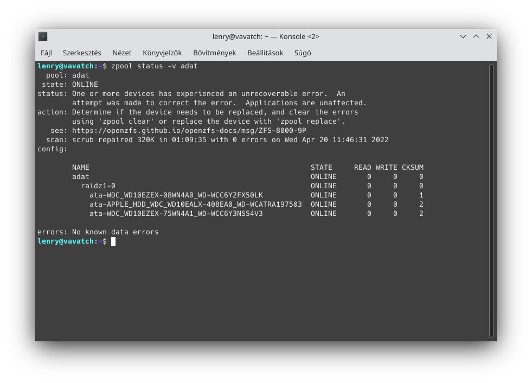Click device name ending WD-WCC6Y3NSS4V3
The height and width of the screenshot is (383, 532).
pyautogui.click(x=176, y=214)
